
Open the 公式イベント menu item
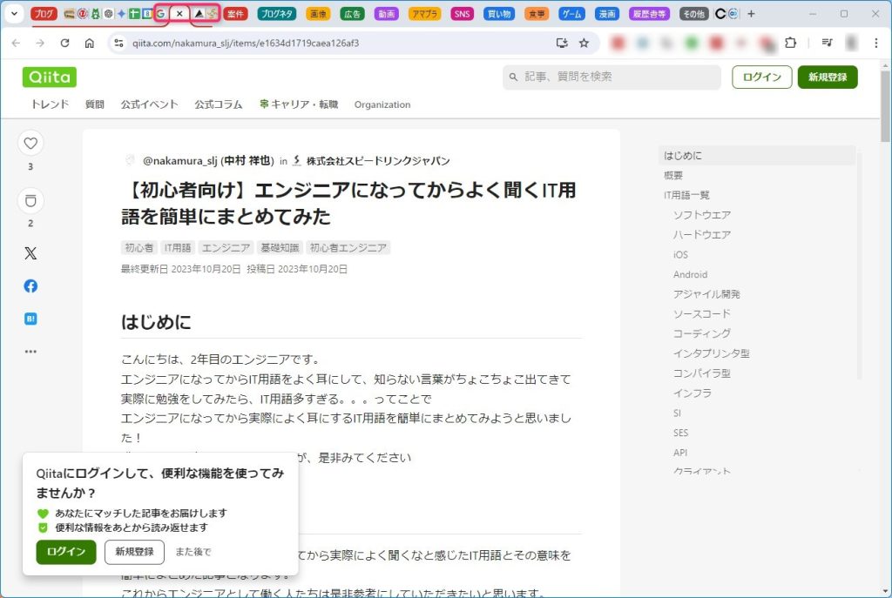pos(149,104)
